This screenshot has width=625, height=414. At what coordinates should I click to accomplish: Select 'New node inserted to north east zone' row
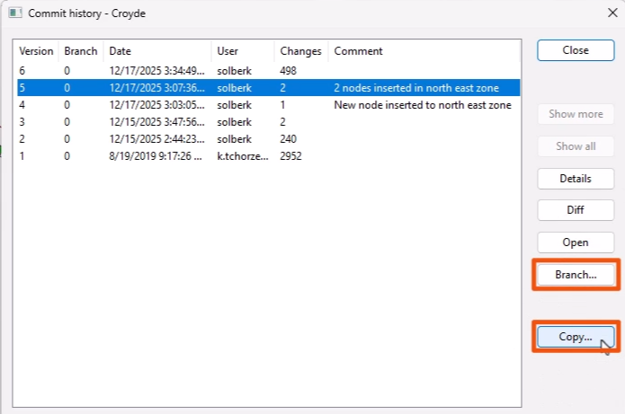tap(268, 105)
